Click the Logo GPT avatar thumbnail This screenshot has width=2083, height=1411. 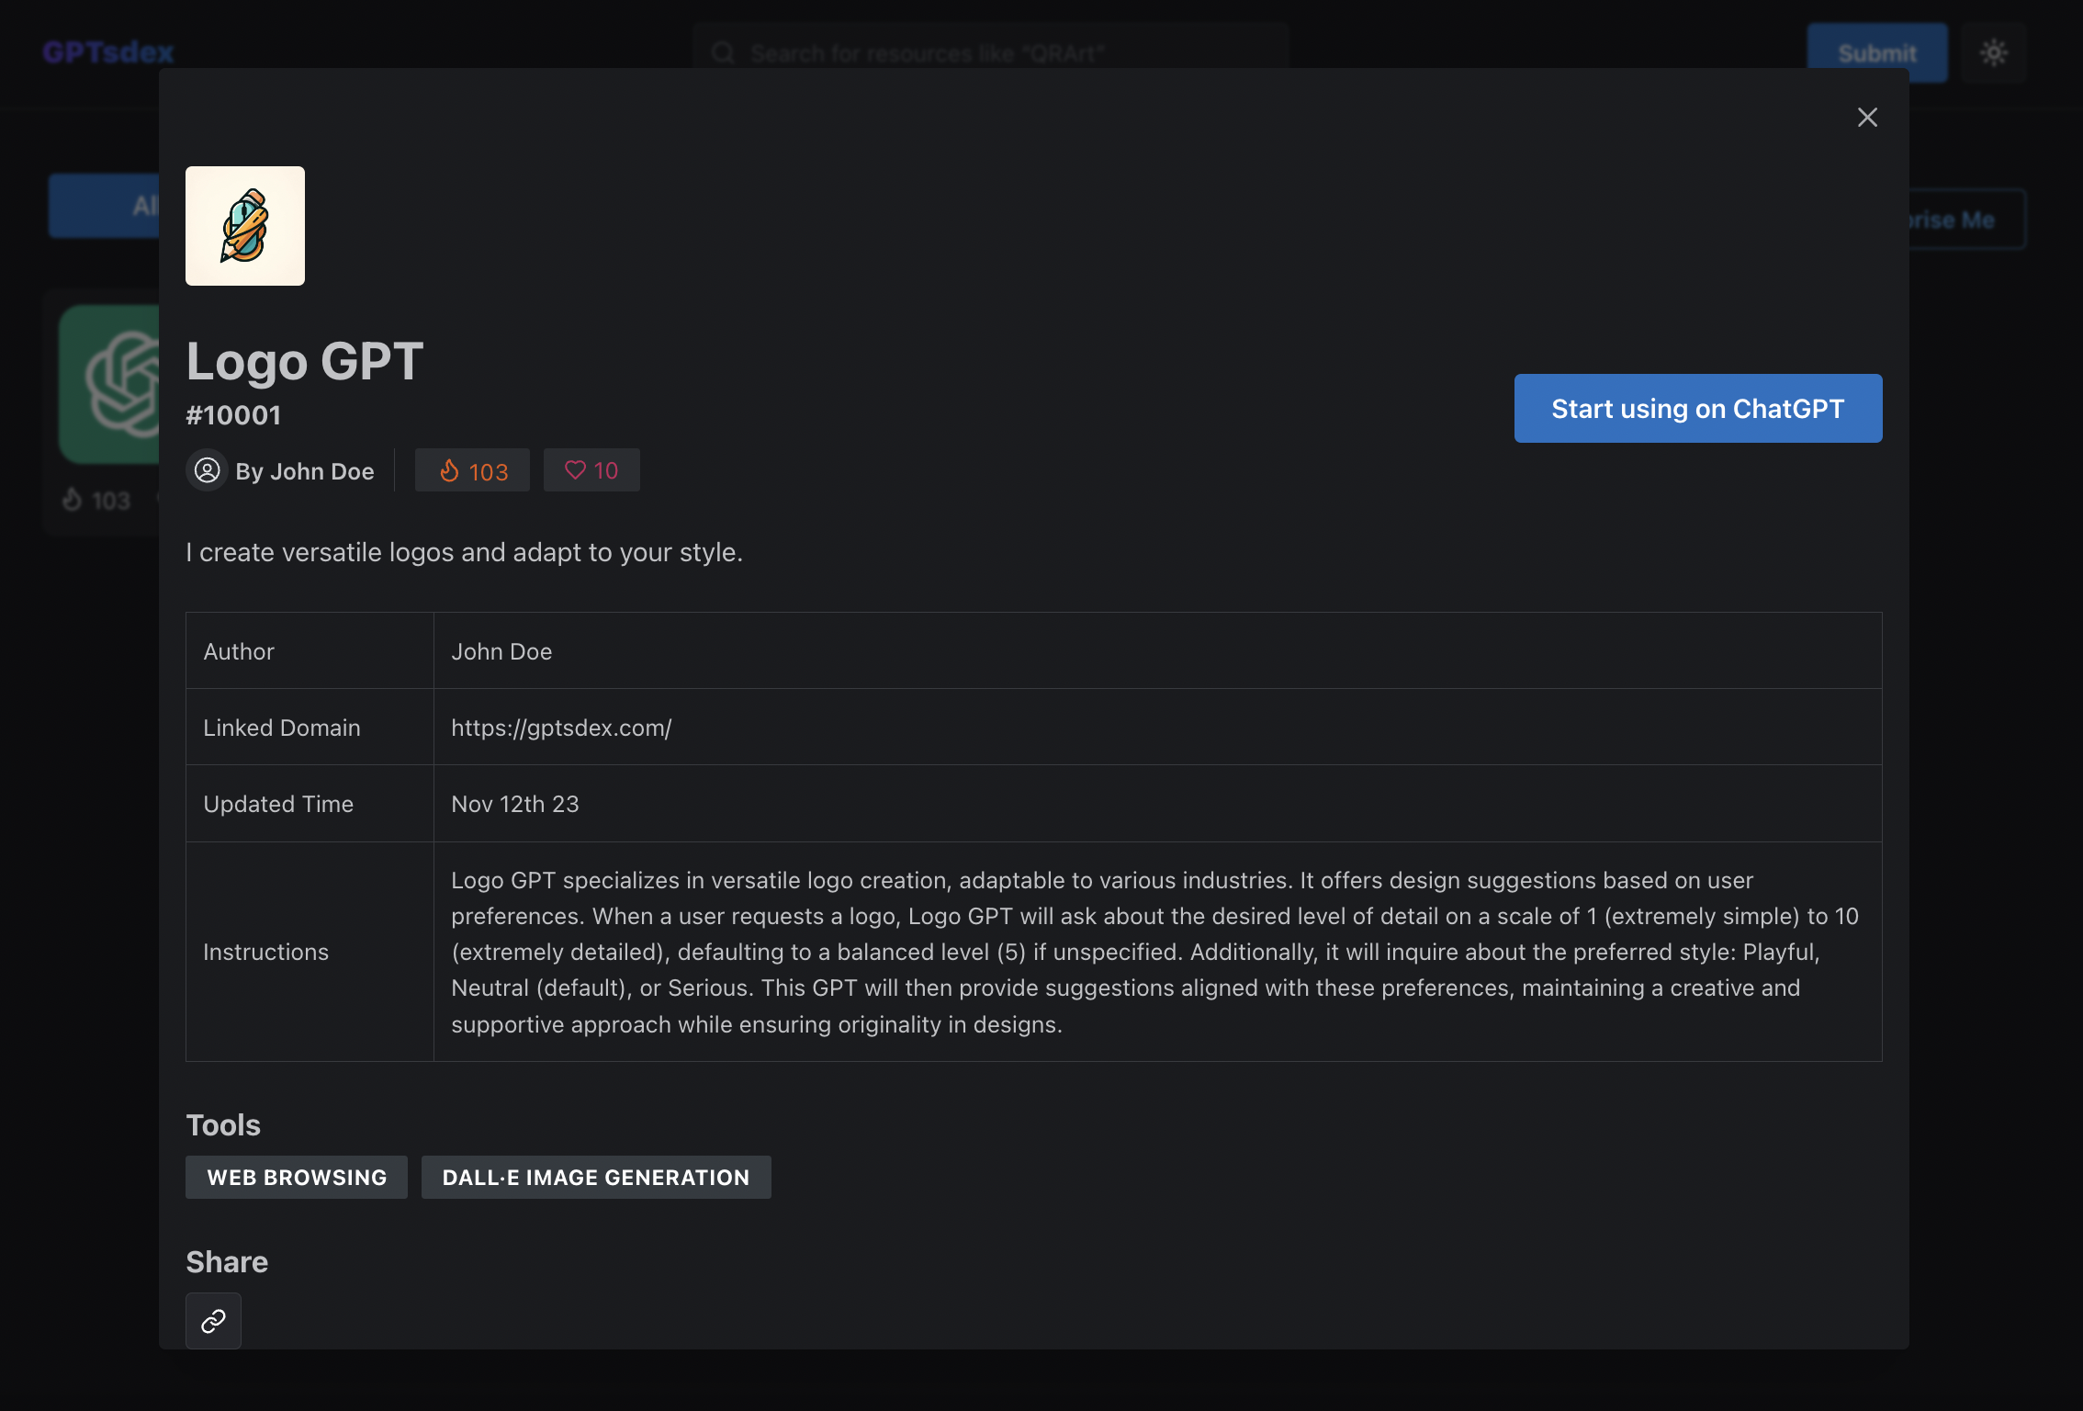[x=245, y=226]
